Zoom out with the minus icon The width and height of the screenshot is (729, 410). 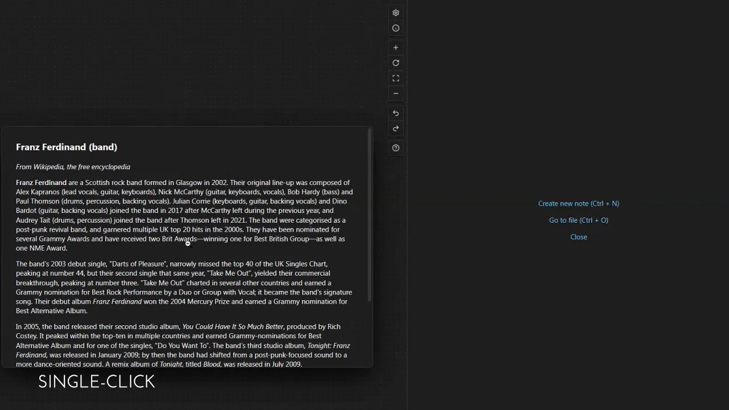pos(396,93)
